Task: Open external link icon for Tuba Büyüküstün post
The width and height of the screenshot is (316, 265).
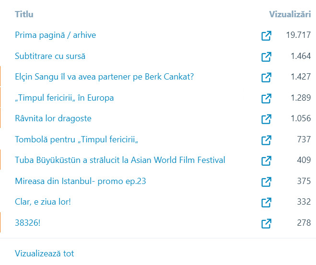Action: [x=266, y=161]
